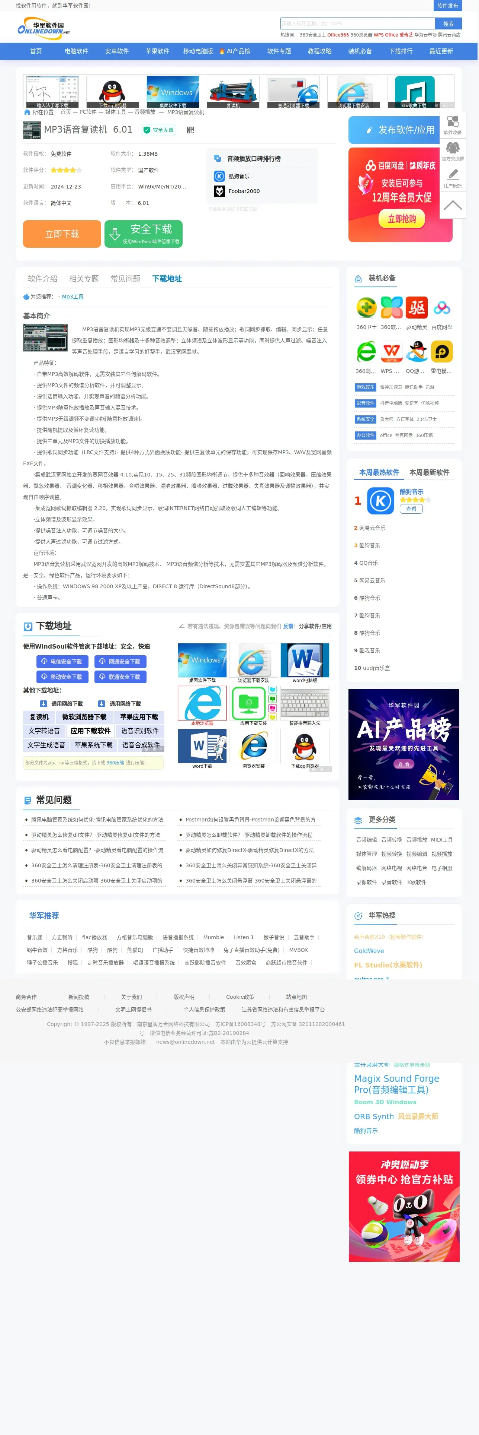Click 网通安全下载 button
This screenshot has width=479, height=1435.
(120, 661)
